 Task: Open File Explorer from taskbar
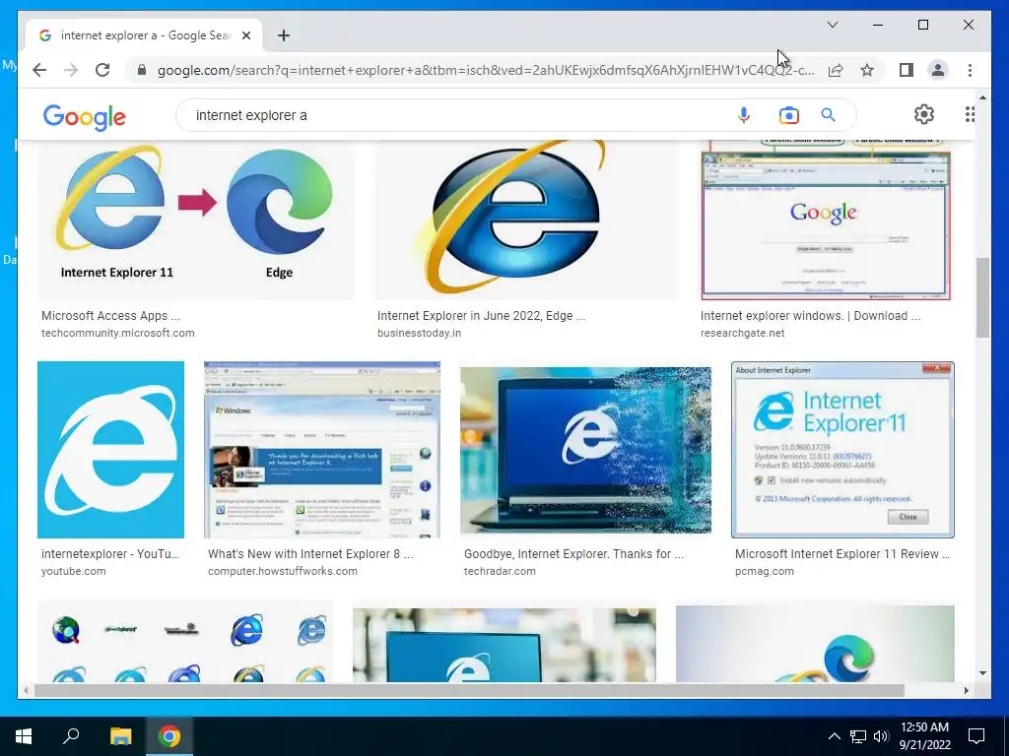[x=120, y=736]
